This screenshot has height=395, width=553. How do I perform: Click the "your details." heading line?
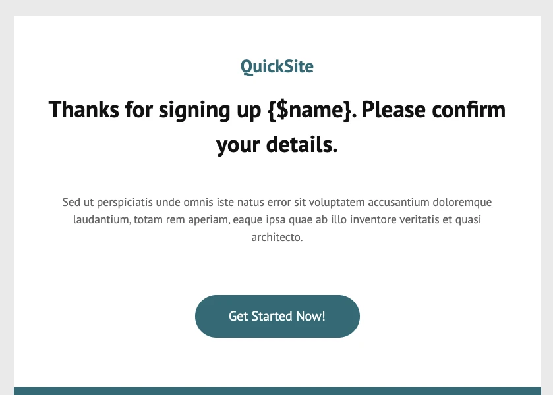coord(277,145)
